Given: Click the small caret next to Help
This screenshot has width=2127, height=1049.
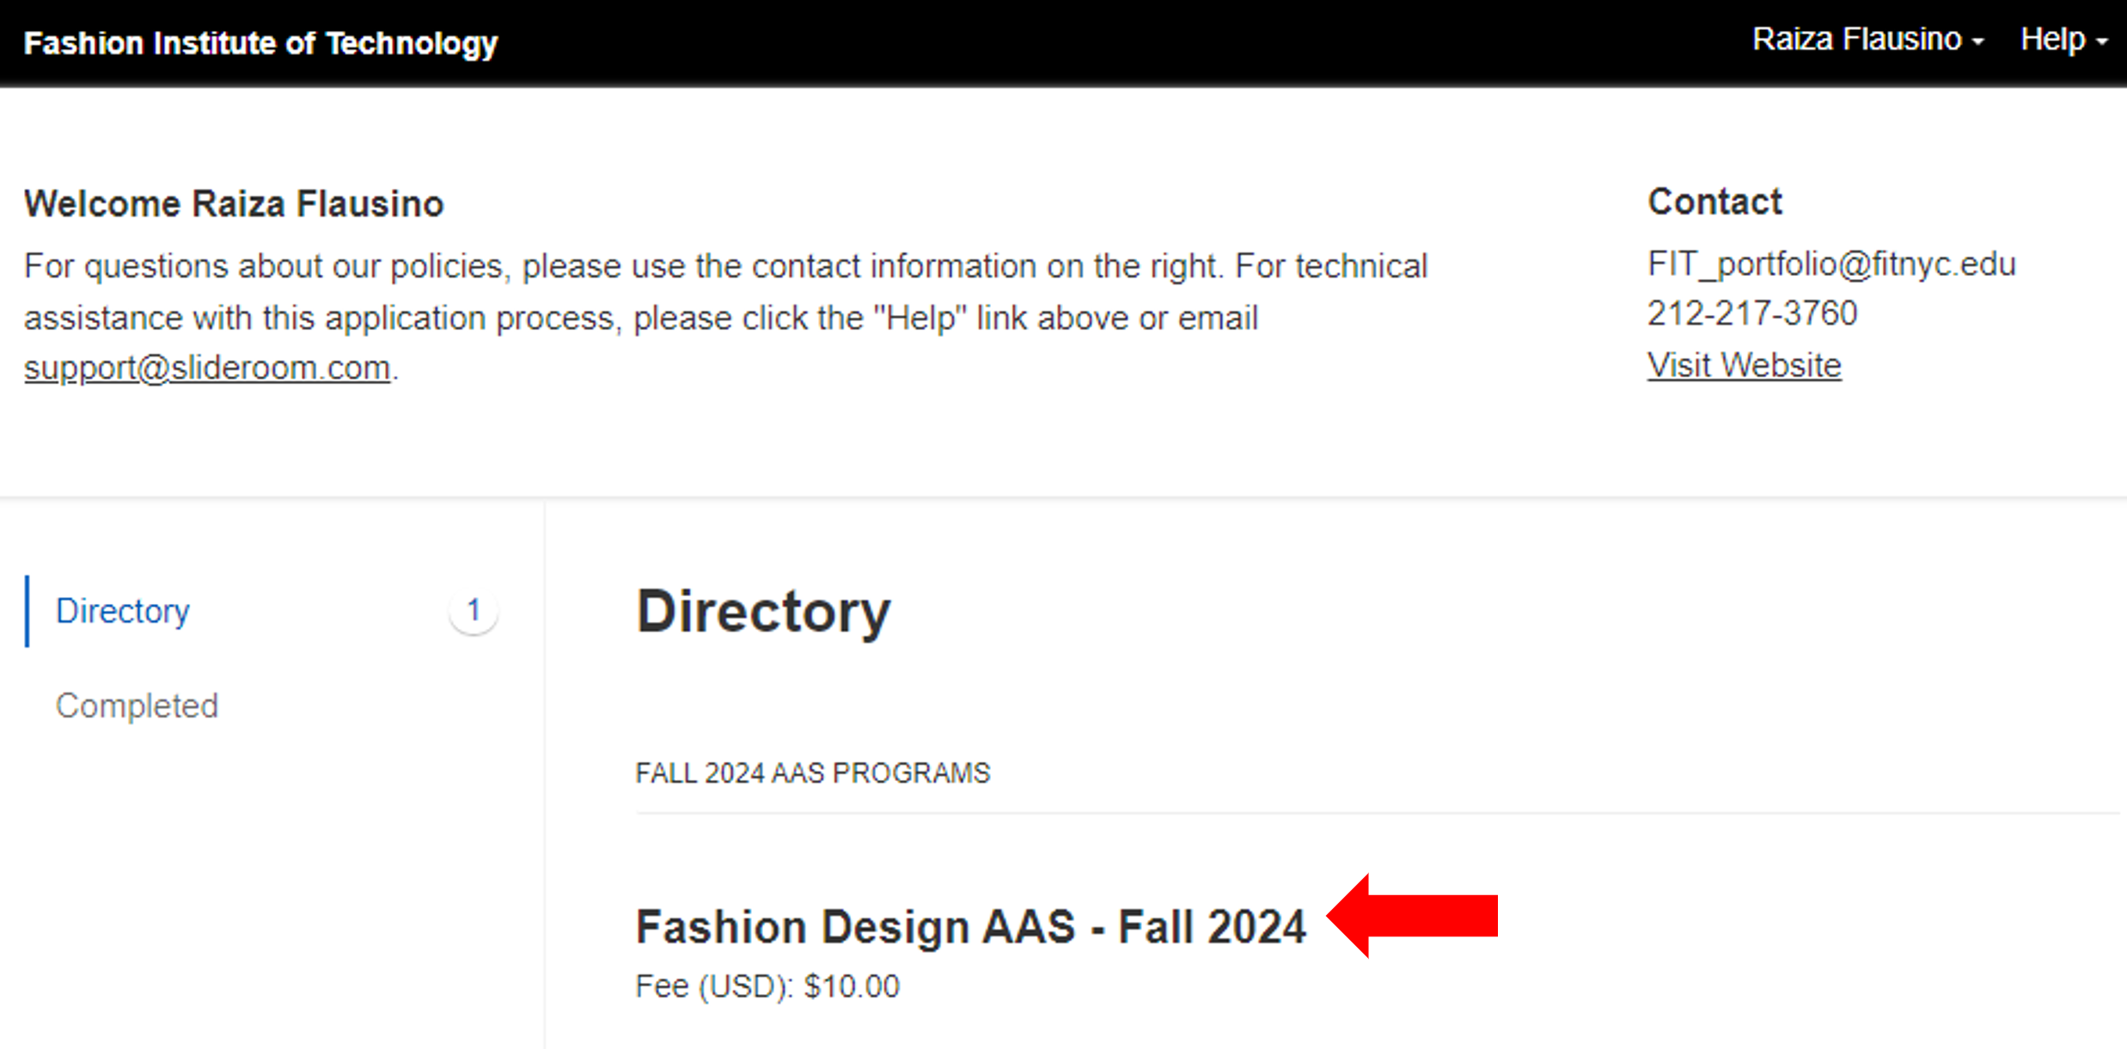Looking at the screenshot, I should pos(2102,41).
